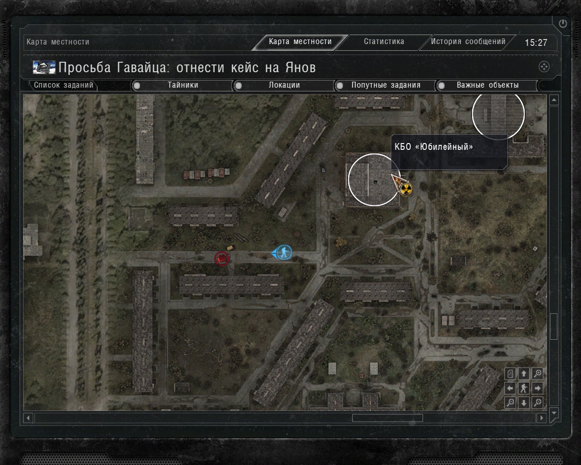Click the horizontal scrollbar left arrow
The height and width of the screenshot is (465, 581).
(29, 418)
